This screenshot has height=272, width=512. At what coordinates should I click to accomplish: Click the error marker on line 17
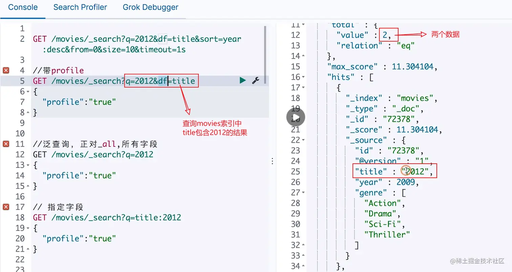coord(6,207)
